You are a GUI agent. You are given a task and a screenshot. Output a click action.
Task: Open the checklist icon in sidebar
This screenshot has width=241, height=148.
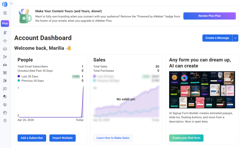coord(5,13)
